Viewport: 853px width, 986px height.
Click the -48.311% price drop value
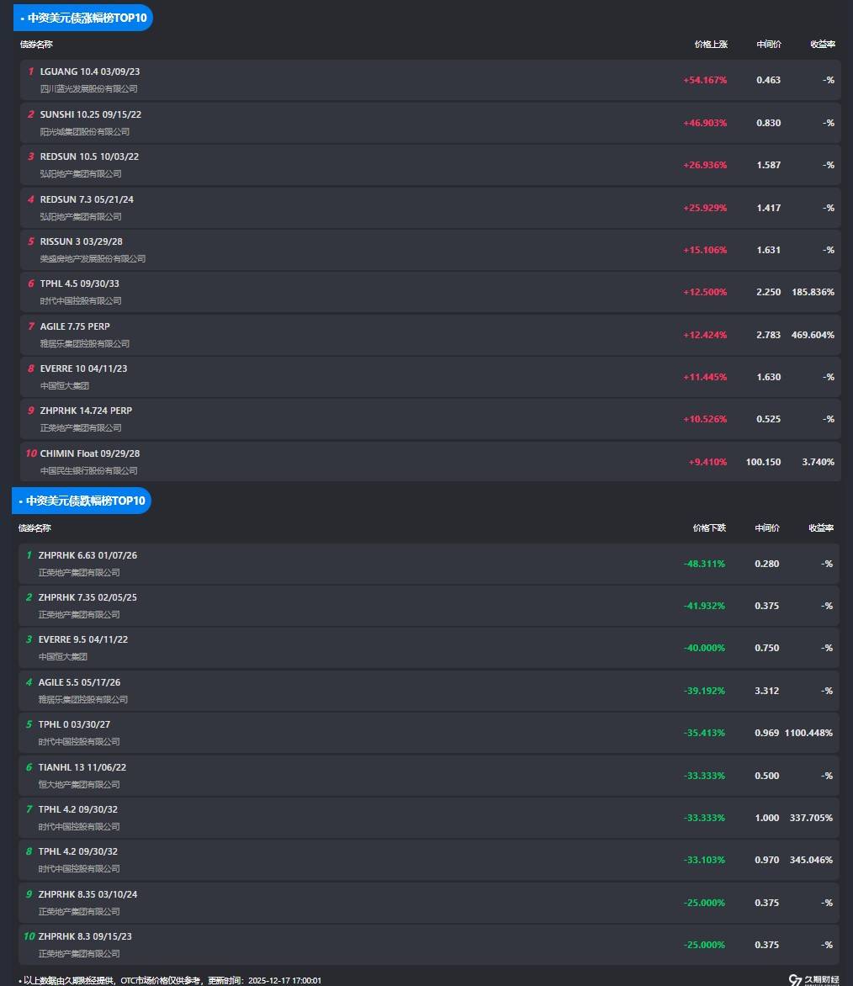click(x=704, y=564)
